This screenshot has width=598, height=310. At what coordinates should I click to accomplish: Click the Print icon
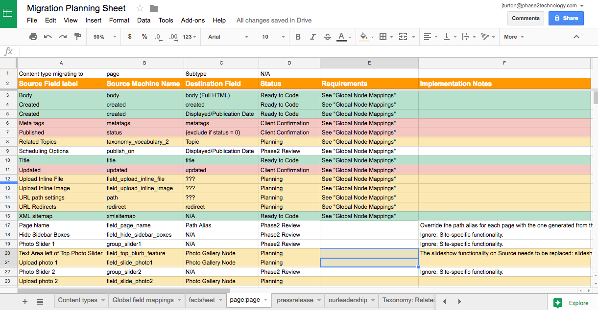33,37
